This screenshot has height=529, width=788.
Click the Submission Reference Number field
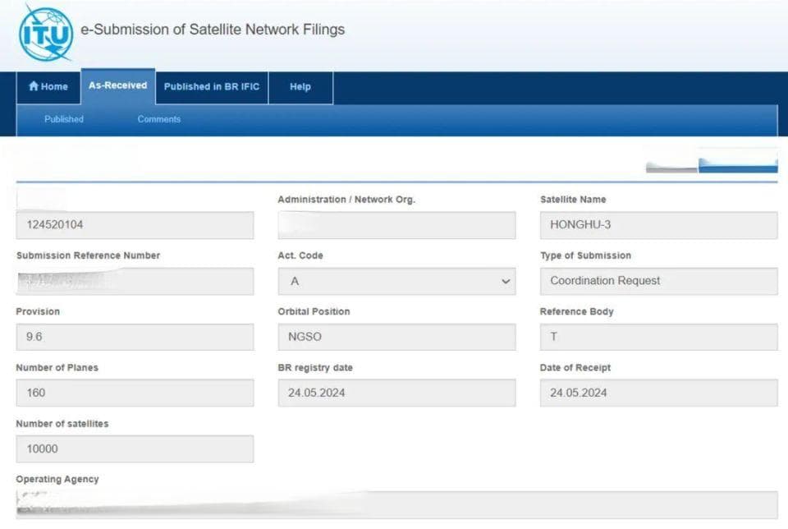tap(135, 281)
